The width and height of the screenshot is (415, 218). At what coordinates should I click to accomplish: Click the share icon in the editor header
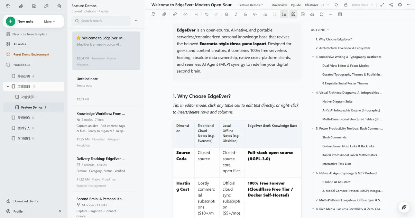pos(391,5)
